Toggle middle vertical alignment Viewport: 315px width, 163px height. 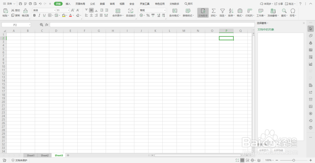pyautogui.click(x=91, y=10)
